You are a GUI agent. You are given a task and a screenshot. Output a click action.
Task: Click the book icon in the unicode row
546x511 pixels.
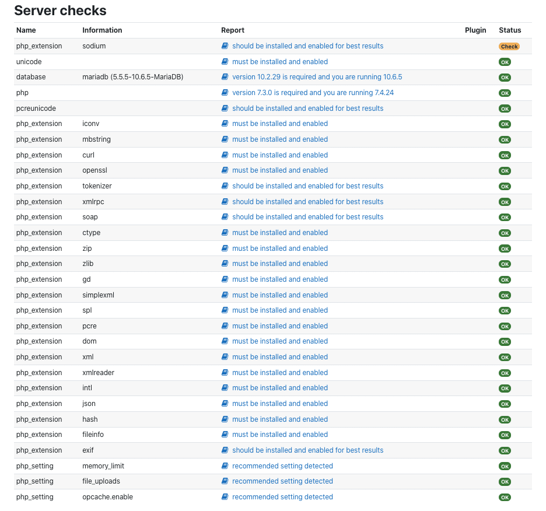[x=225, y=61]
